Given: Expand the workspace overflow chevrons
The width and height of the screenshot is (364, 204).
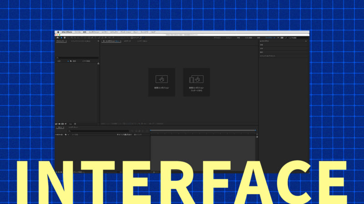Looking at the screenshot, I should click(x=278, y=38).
